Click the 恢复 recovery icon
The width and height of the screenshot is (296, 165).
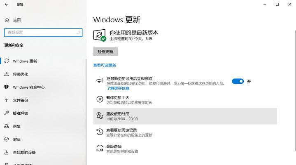click(x=7, y=126)
